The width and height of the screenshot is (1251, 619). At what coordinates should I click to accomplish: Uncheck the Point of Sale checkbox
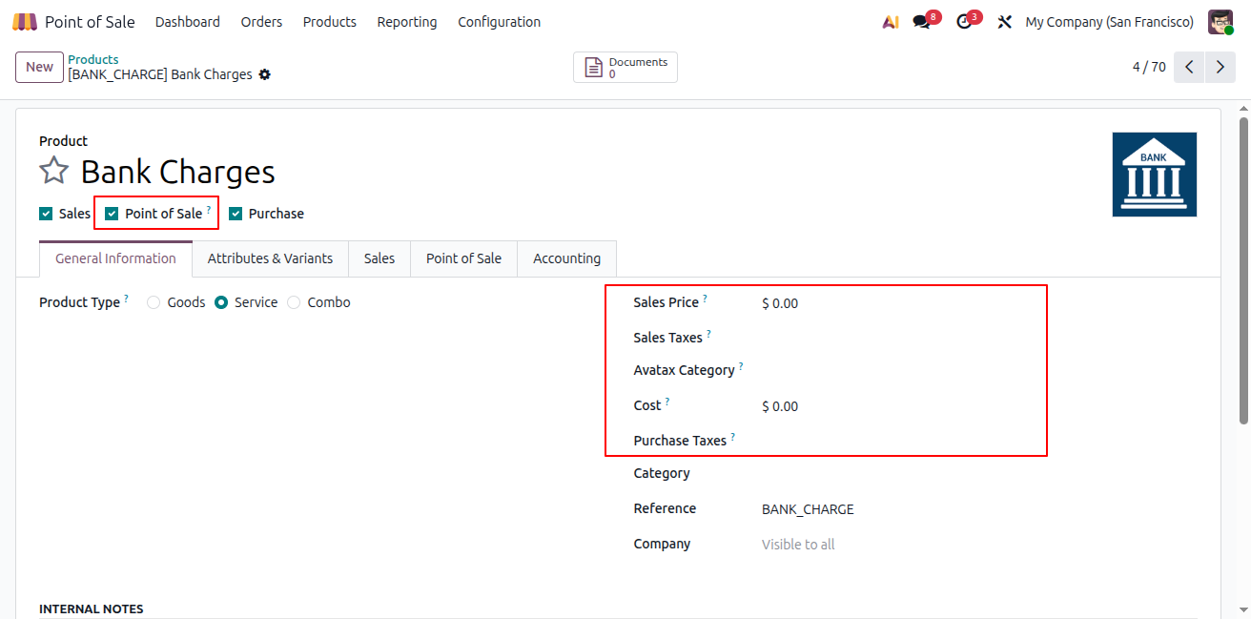(x=112, y=214)
